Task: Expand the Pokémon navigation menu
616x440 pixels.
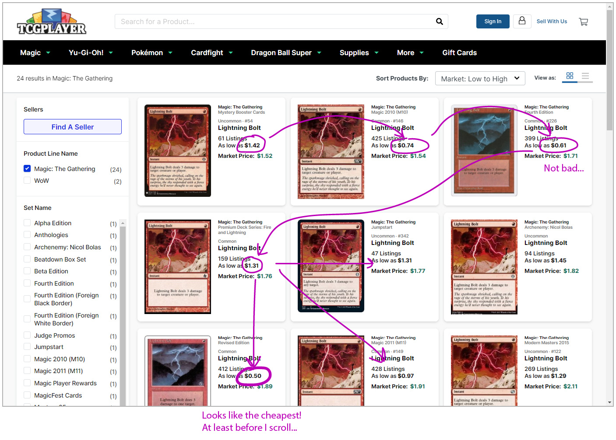Action: [x=152, y=52]
